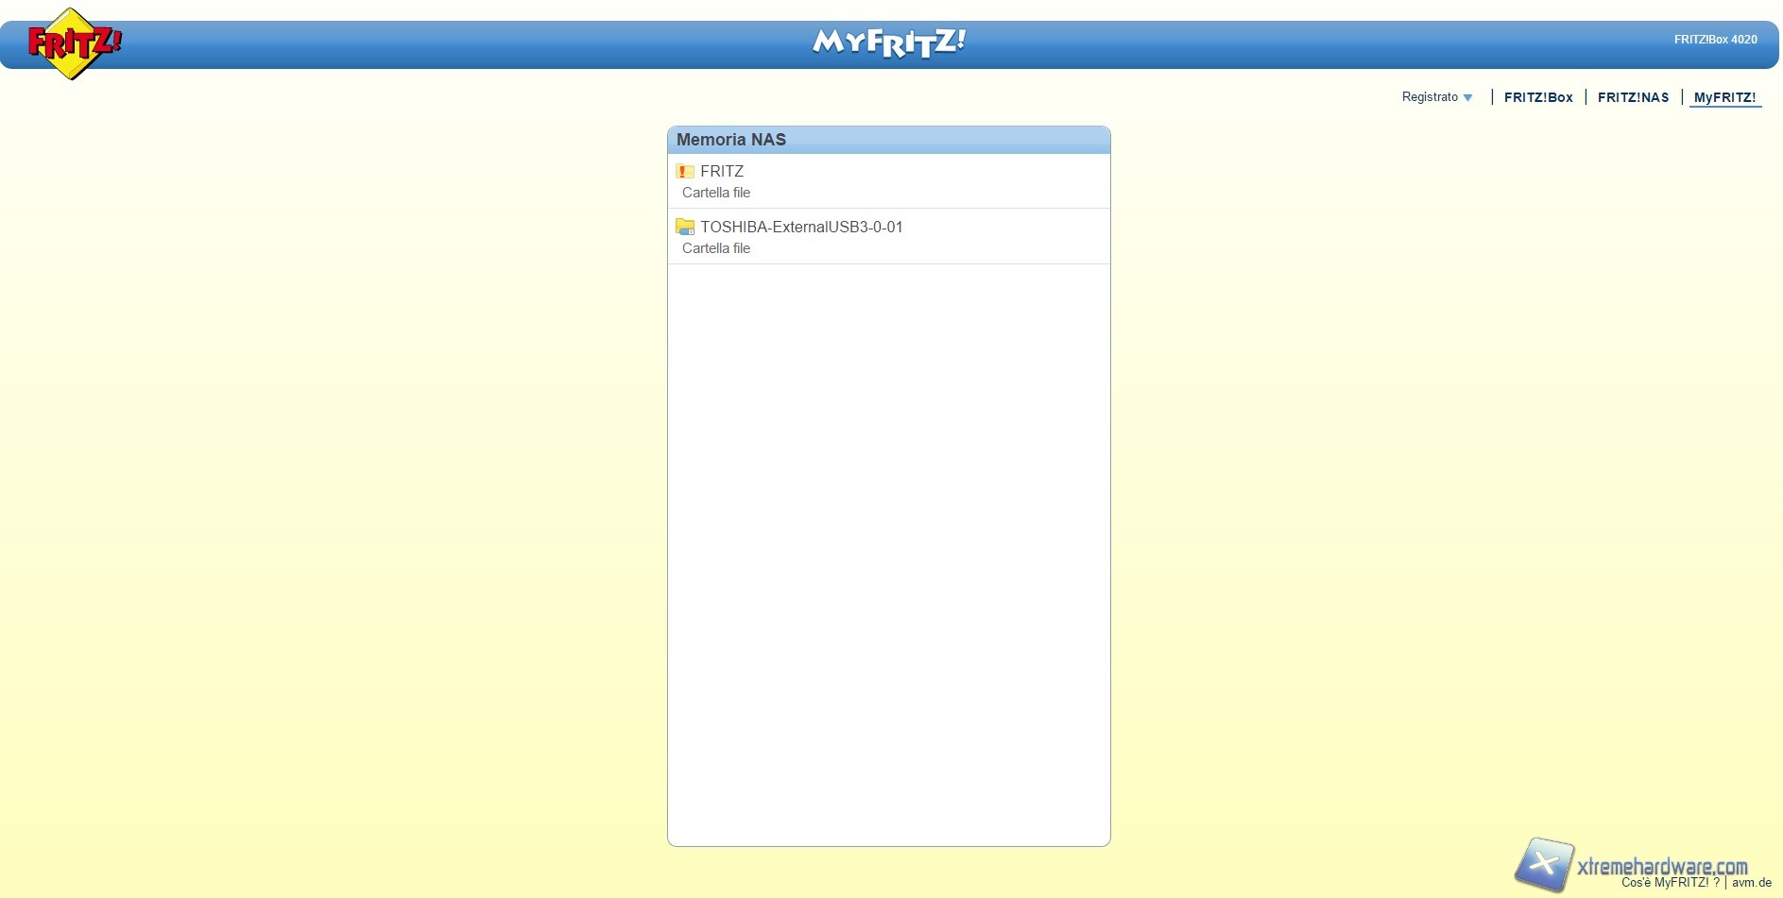The height and width of the screenshot is (898, 1783).
Task: Click 'Cartella file' under FRITZ
Action: [x=715, y=193]
